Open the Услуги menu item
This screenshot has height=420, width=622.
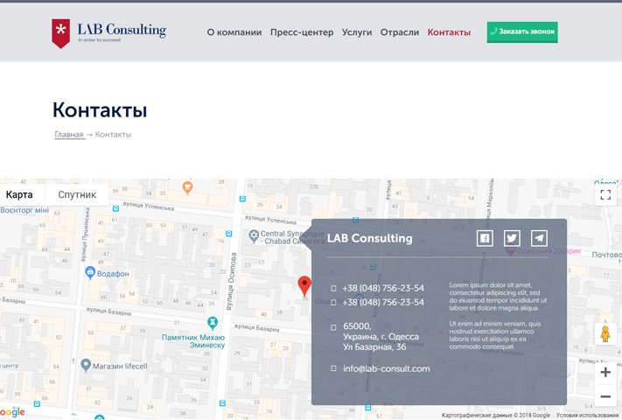click(357, 32)
